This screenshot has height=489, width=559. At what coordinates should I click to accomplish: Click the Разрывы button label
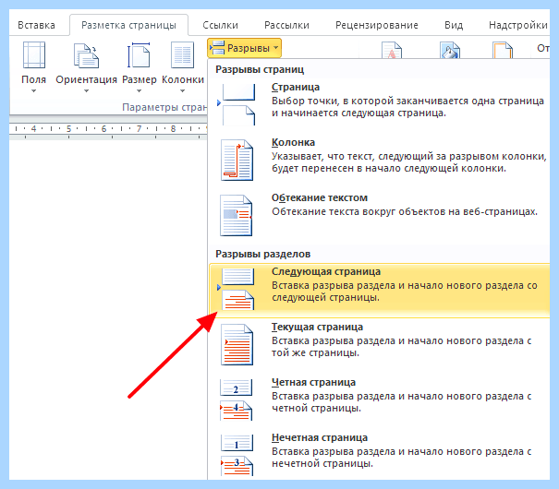click(x=249, y=48)
